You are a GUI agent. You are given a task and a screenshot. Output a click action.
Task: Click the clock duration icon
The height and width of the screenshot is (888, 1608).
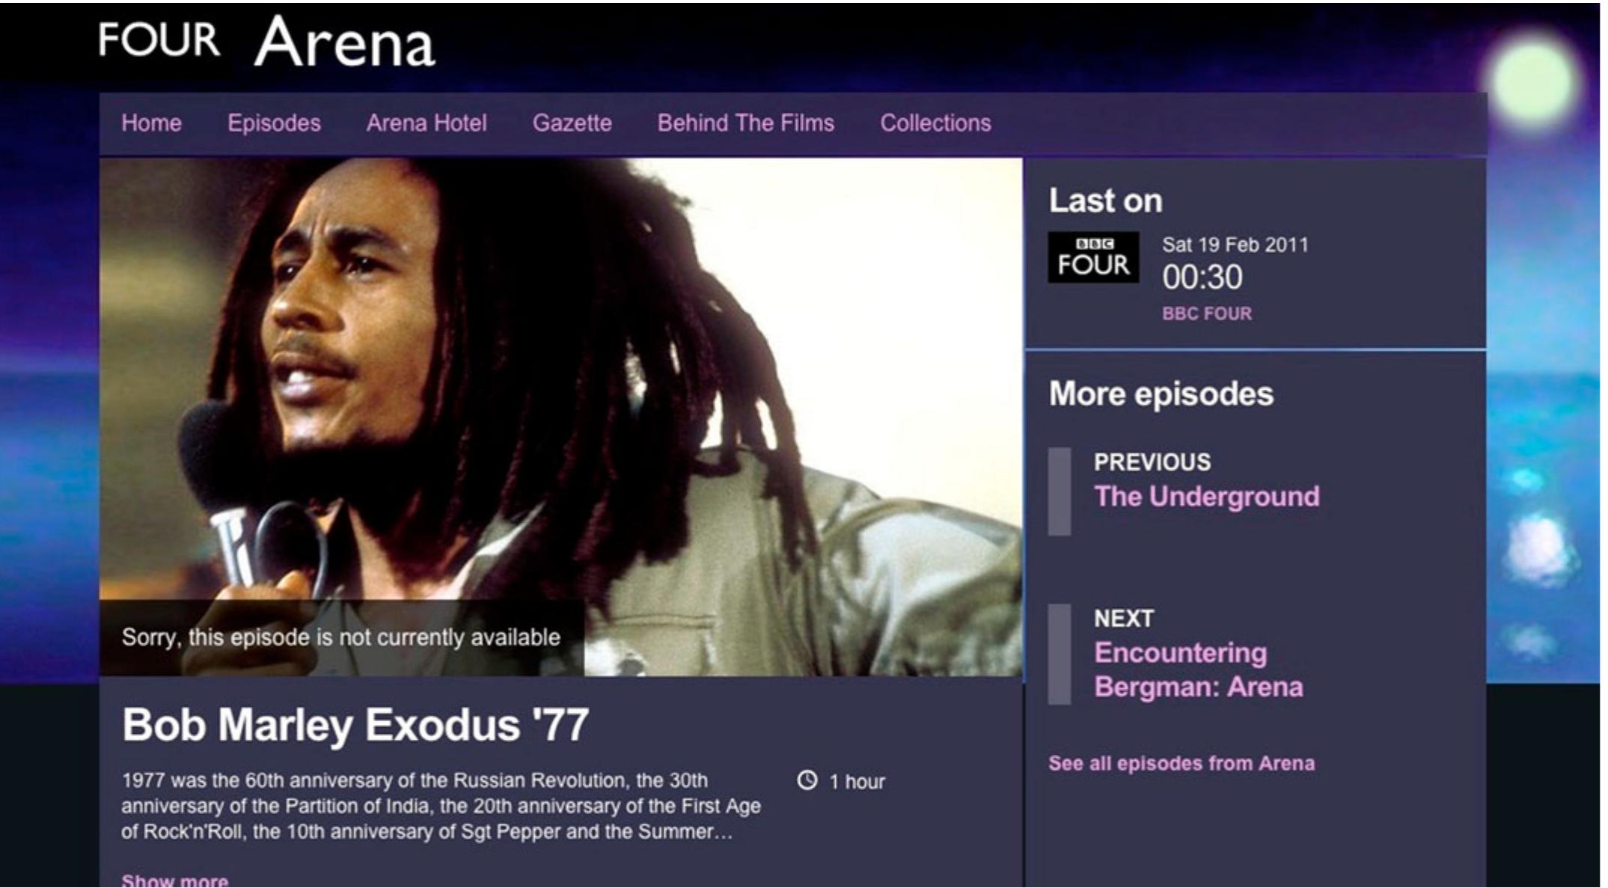[807, 780]
